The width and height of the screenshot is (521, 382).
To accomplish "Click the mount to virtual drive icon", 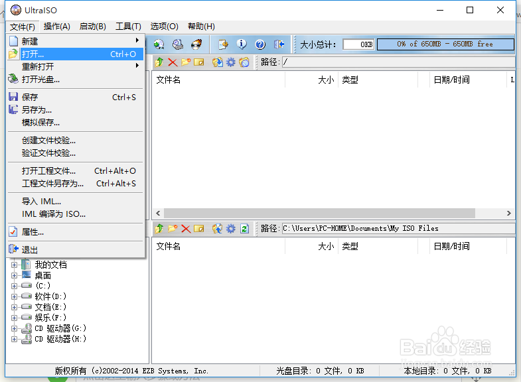I will click(x=178, y=44).
